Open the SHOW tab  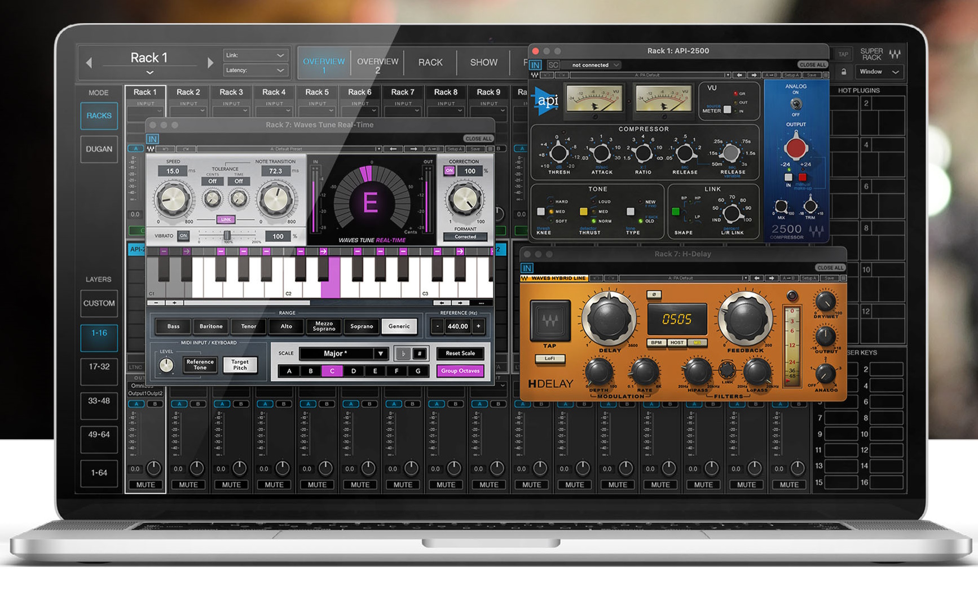coord(484,63)
